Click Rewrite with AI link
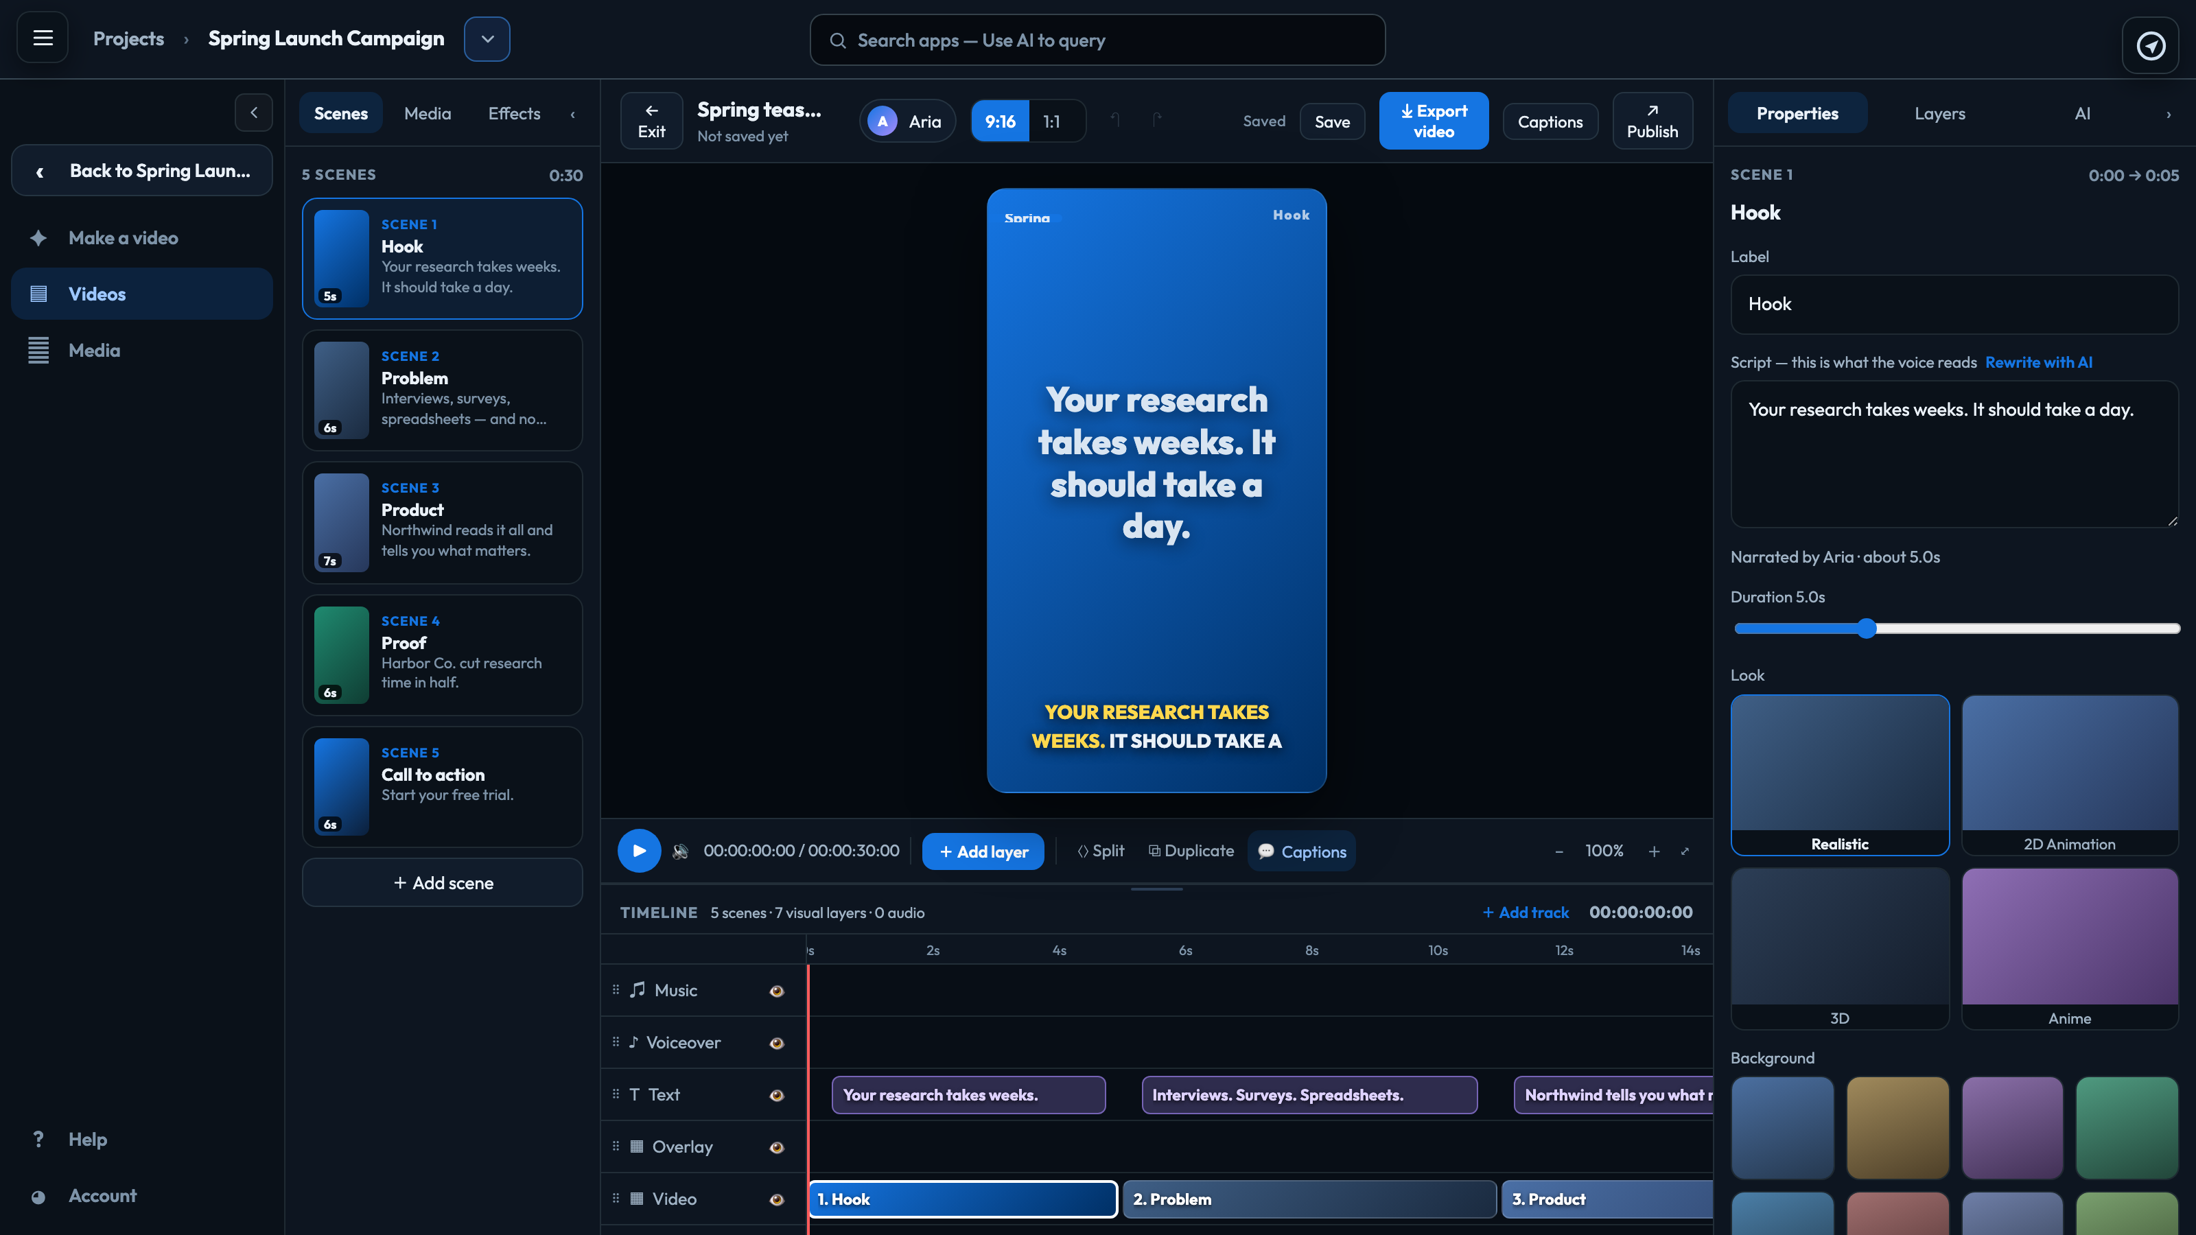 point(2038,362)
